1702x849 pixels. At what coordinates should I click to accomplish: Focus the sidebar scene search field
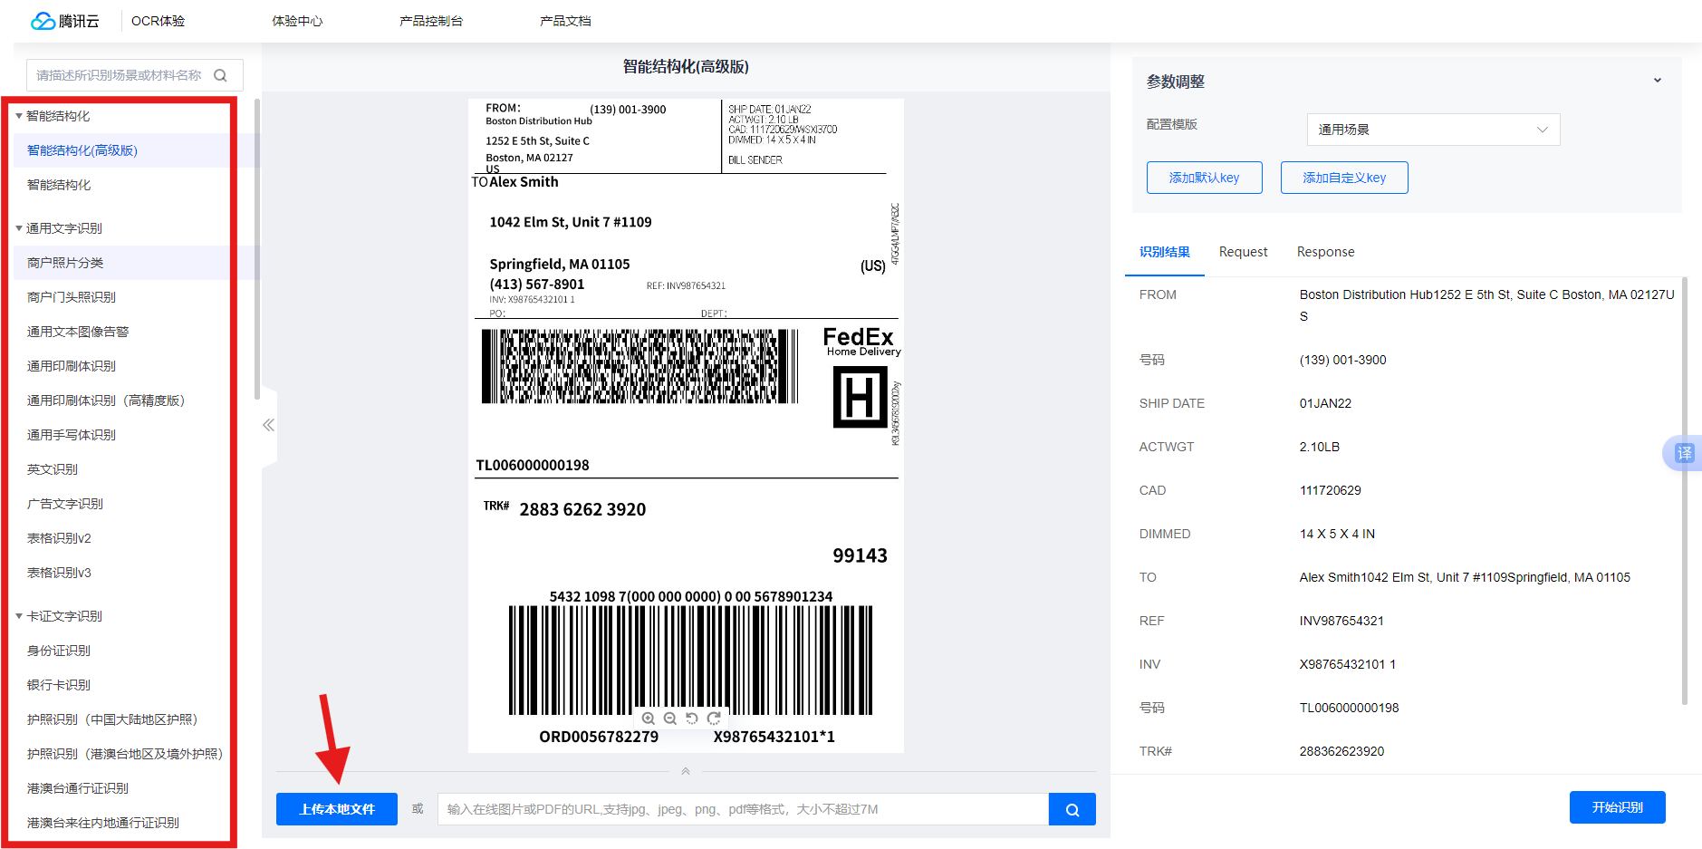(x=134, y=75)
